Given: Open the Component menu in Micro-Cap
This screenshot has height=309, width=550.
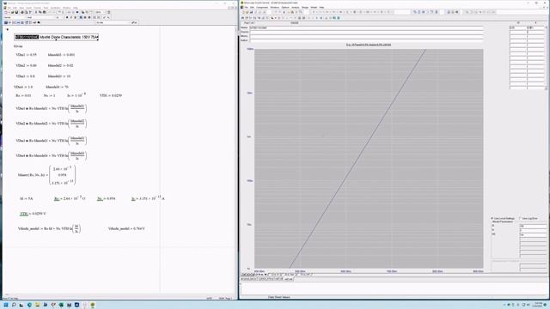Looking at the screenshot, I should 262,8.
